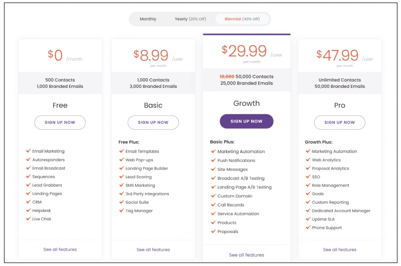The height and width of the screenshot is (266, 401).
Task: Click the checkmark next to Landing Page Builder
Action: (122, 168)
